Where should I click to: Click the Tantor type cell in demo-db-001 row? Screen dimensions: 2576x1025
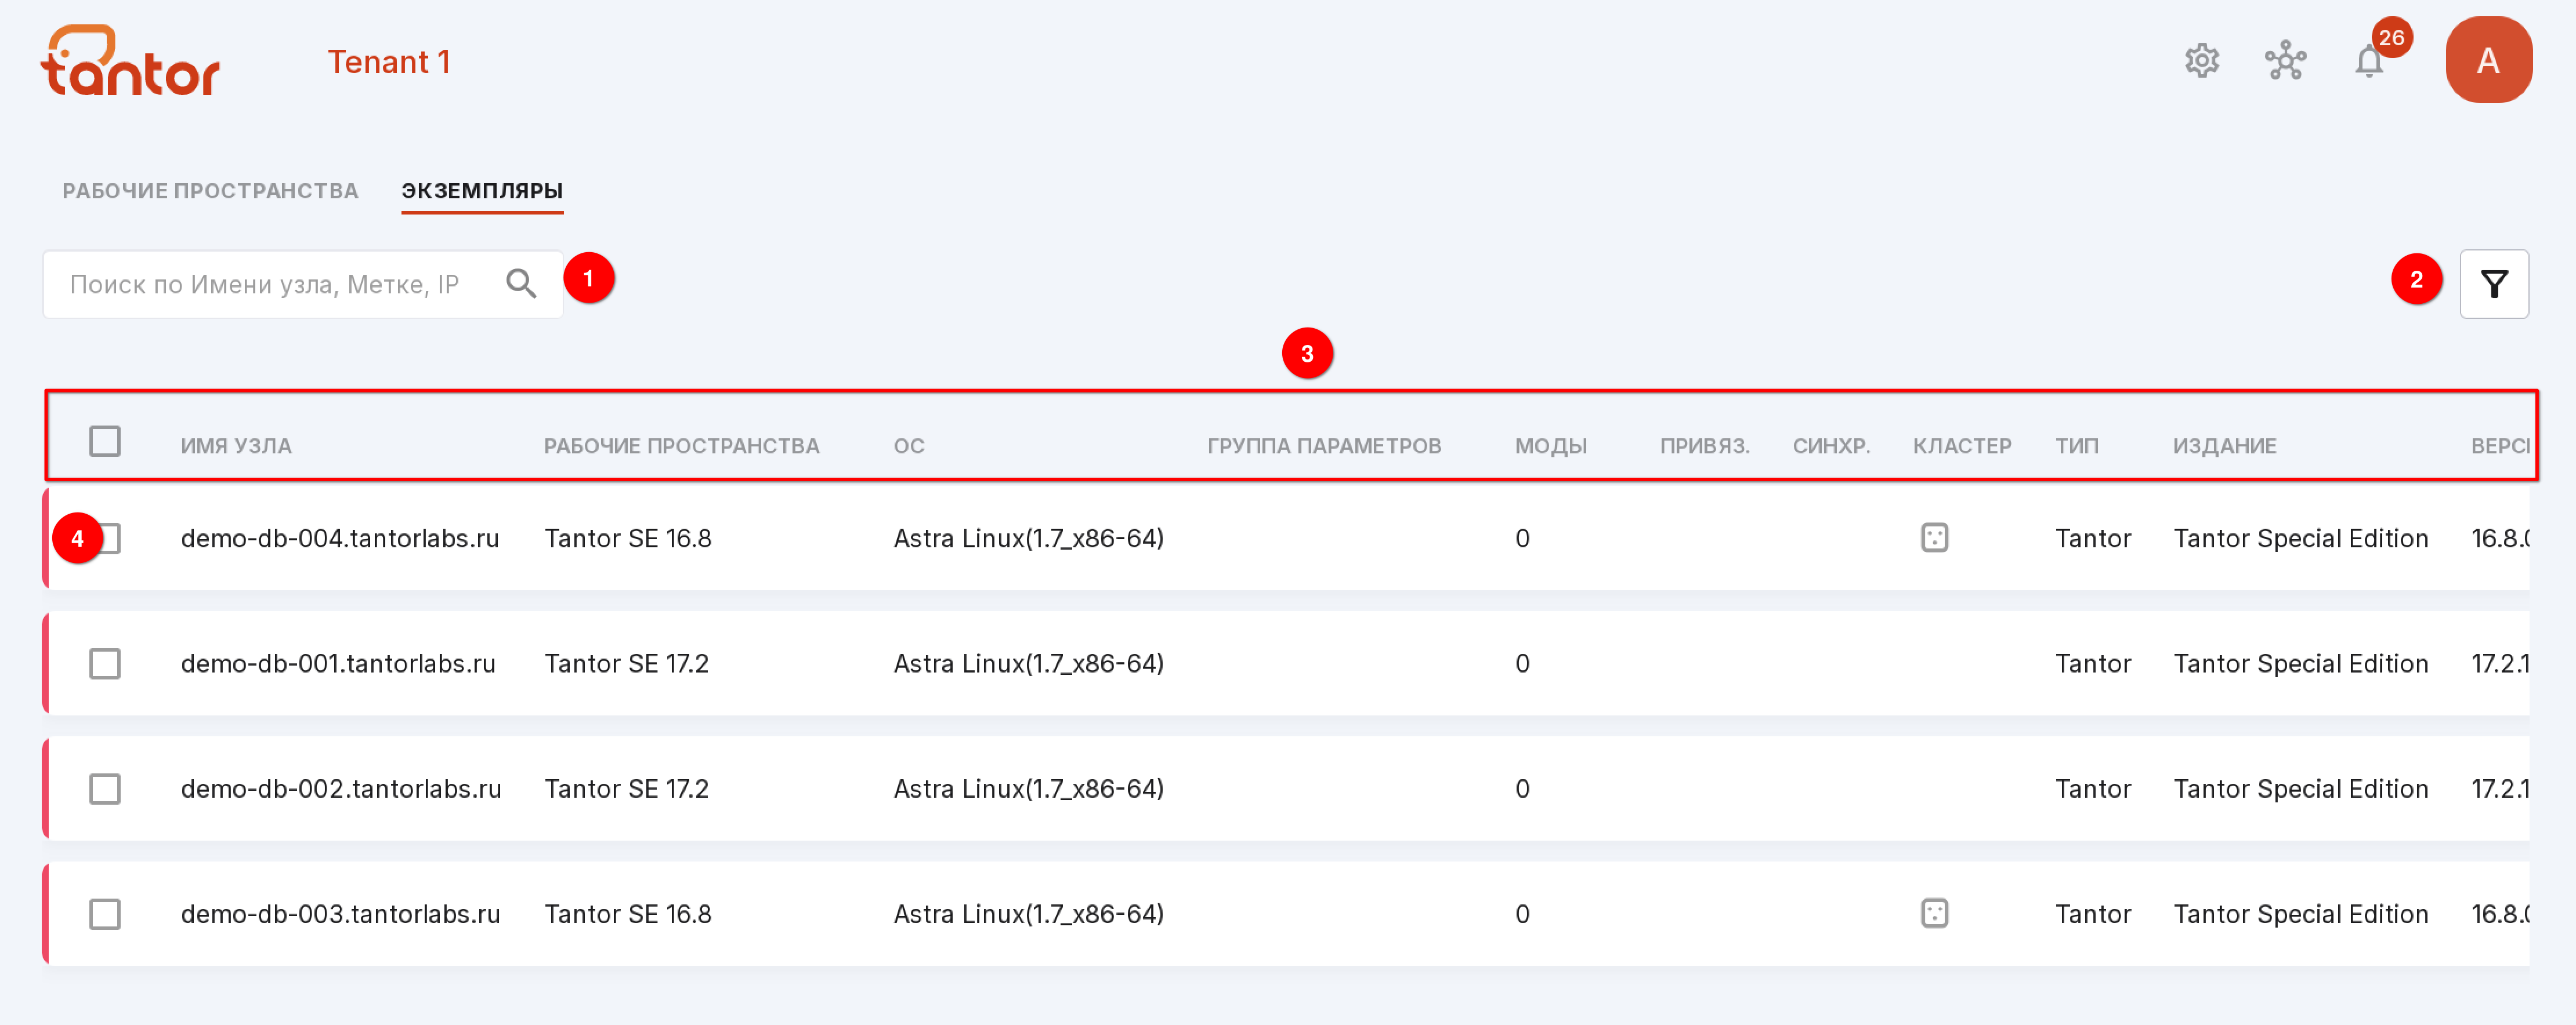pyautogui.click(x=2093, y=663)
